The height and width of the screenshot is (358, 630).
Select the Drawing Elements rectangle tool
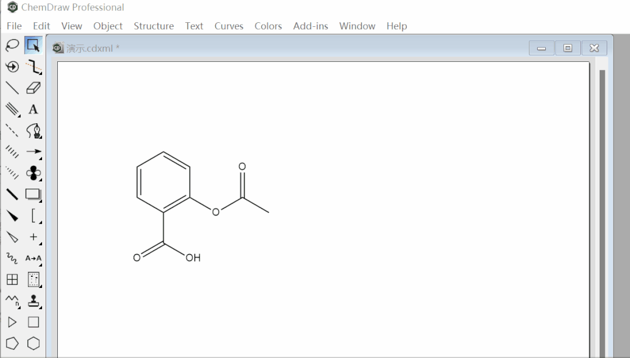coord(33,194)
